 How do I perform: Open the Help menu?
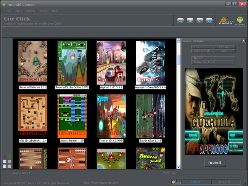point(55,11)
